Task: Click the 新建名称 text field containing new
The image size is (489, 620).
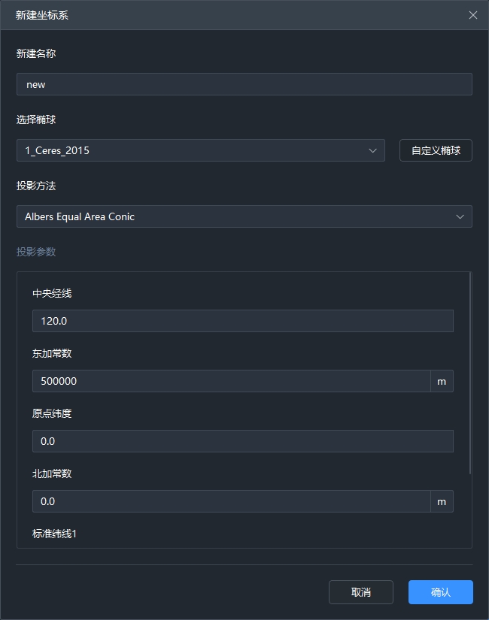Action: pos(244,84)
